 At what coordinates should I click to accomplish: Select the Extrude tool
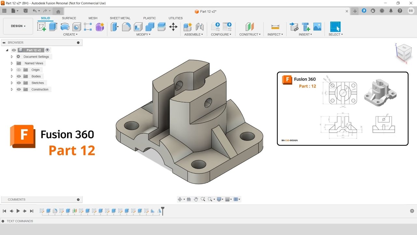tap(53, 27)
